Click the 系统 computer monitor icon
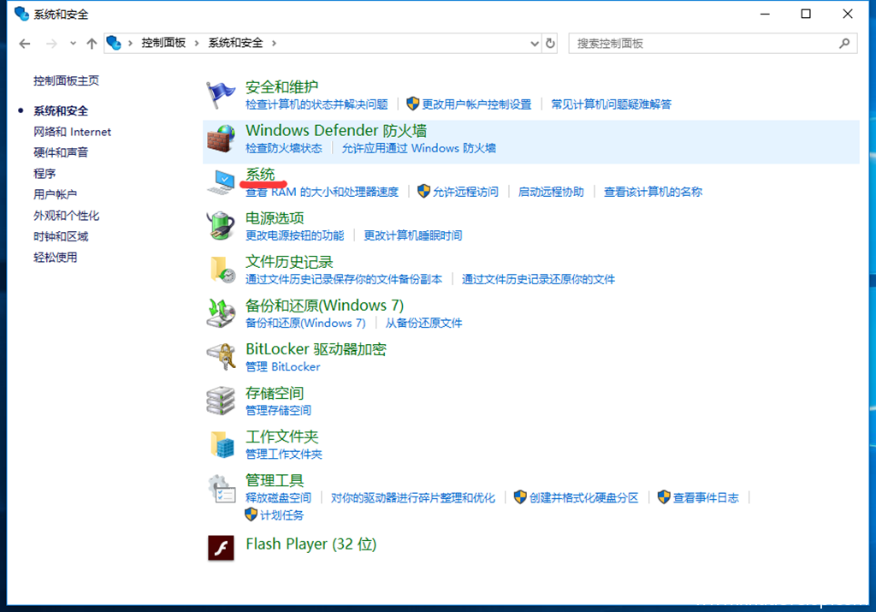This screenshot has height=612, width=876. pos(222,182)
